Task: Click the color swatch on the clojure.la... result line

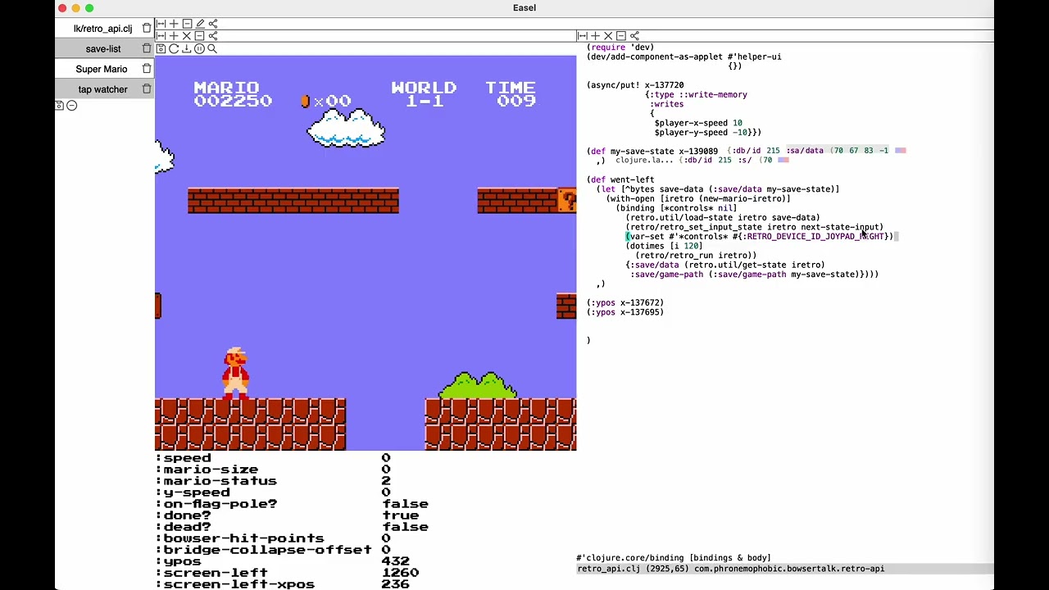Action: (x=783, y=161)
